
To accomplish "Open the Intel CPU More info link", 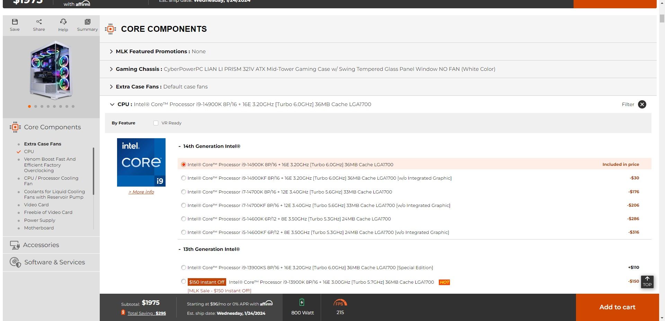I will [141, 192].
